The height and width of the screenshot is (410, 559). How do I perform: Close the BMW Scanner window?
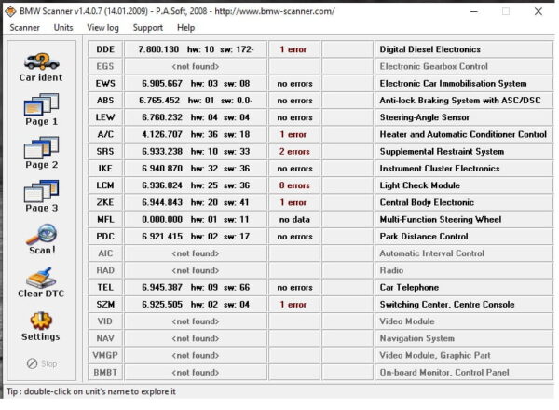[539, 11]
